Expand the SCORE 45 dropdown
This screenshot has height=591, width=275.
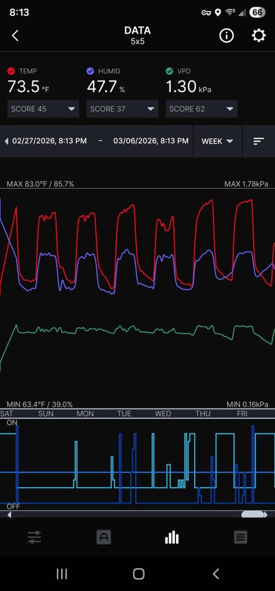tap(43, 109)
